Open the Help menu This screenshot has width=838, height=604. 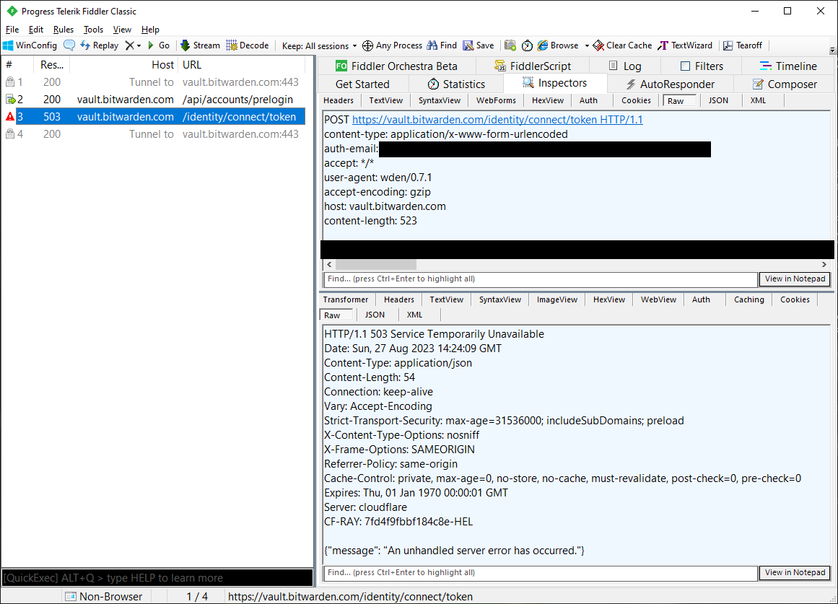click(x=150, y=30)
